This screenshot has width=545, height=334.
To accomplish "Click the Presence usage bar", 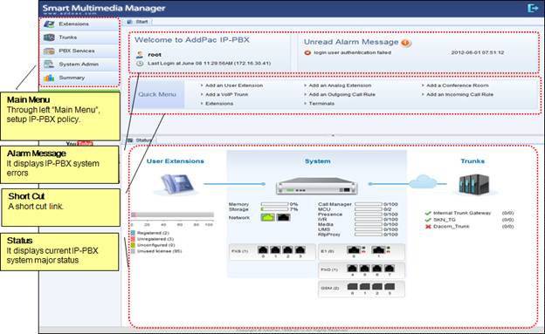I will click(x=368, y=215).
